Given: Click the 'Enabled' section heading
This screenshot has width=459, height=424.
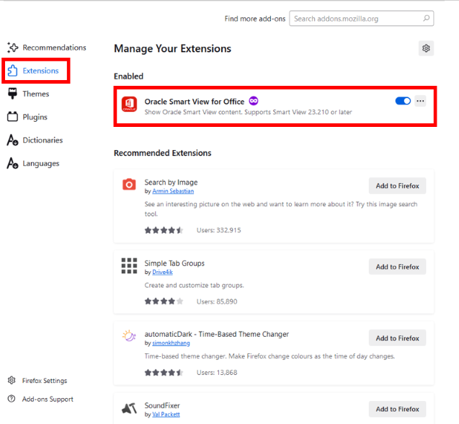Looking at the screenshot, I should (x=128, y=76).
